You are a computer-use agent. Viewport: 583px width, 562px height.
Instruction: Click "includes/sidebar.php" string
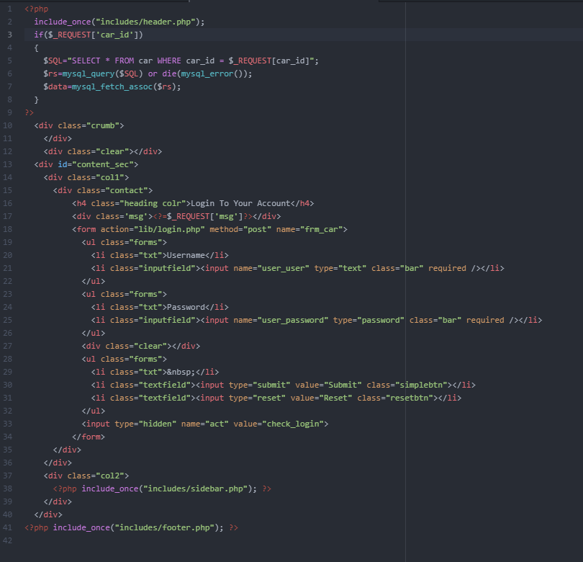[195, 489]
